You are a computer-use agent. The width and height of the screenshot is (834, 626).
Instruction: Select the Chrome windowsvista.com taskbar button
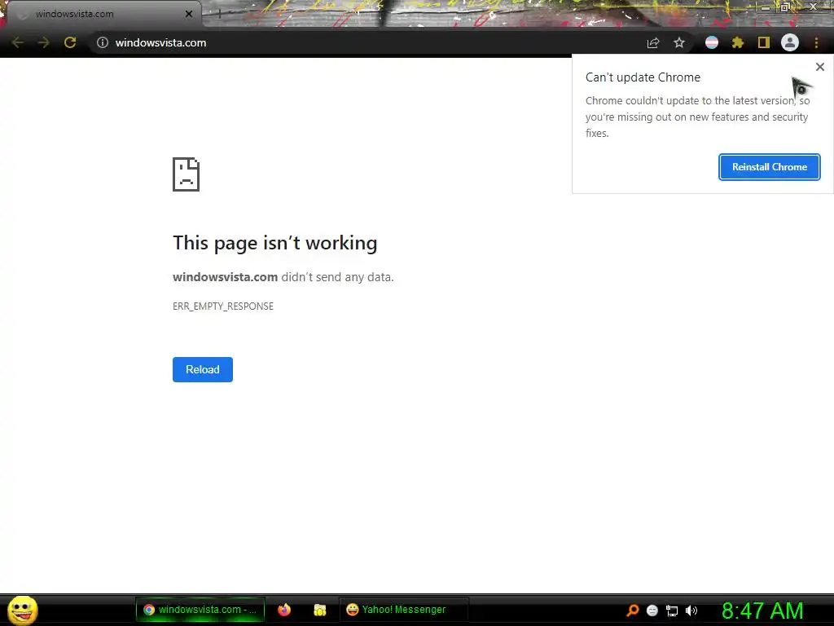pyautogui.click(x=200, y=610)
